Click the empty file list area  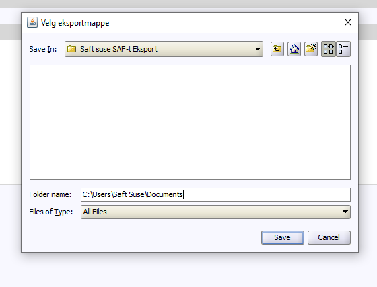click(190, 122)
